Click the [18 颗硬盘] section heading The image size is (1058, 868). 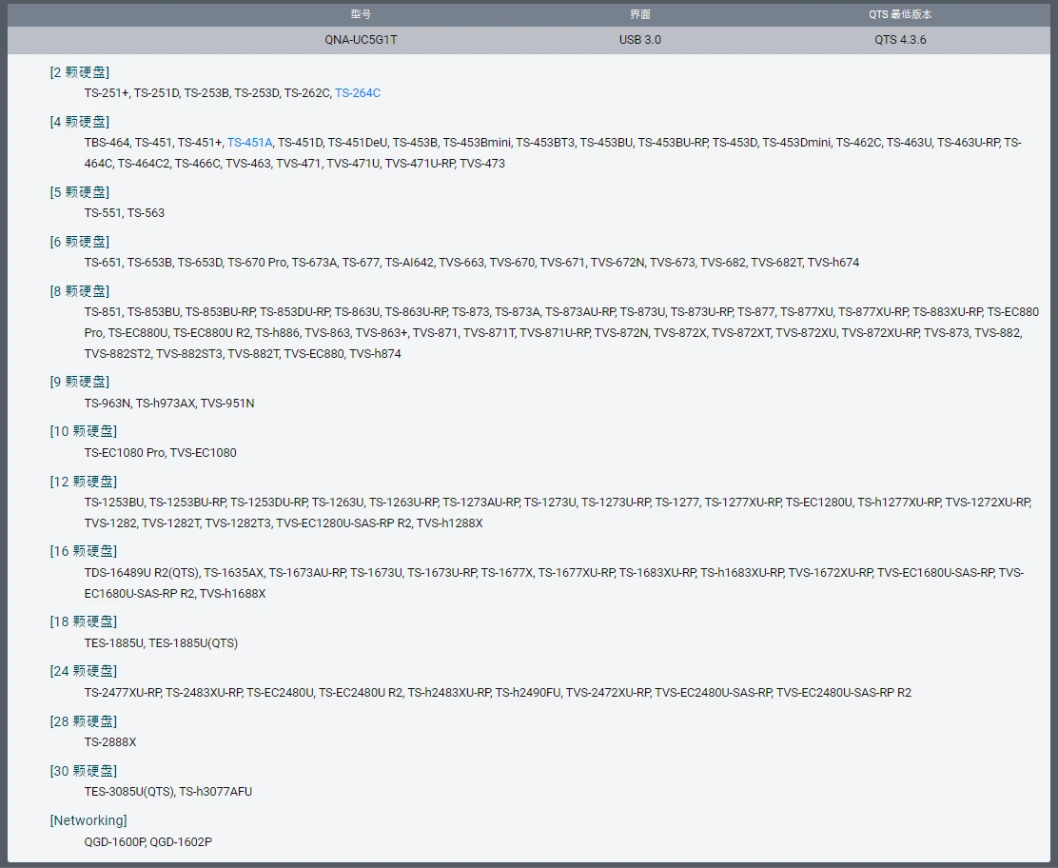pyautogui.click(x=84, y=621)
